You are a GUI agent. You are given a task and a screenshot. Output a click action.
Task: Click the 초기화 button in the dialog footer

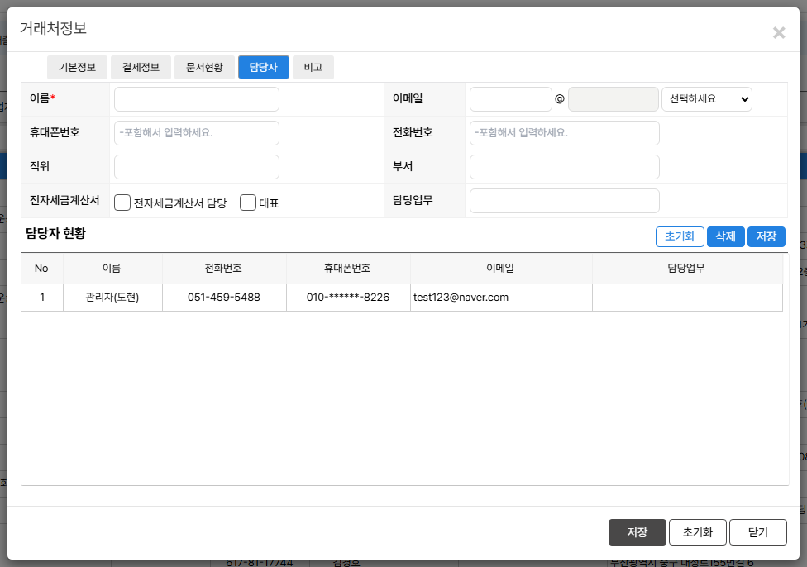pos(698,532)
